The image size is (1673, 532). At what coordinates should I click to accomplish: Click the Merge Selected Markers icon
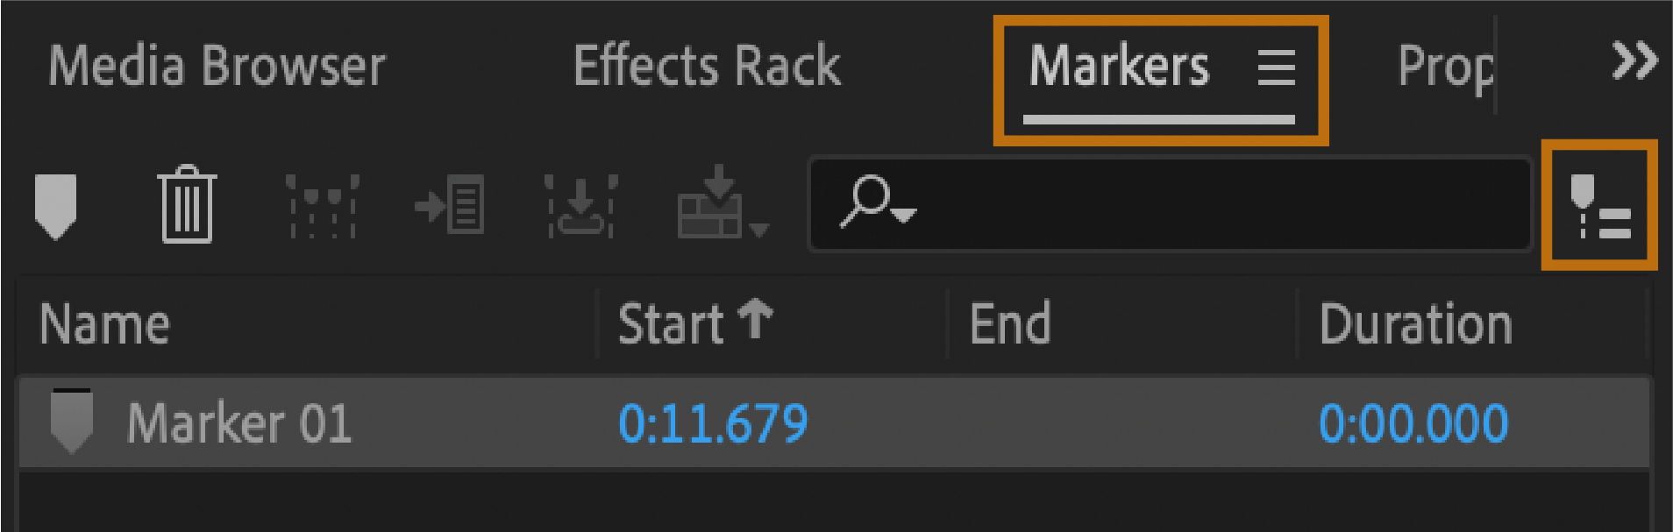click(322, 207)
